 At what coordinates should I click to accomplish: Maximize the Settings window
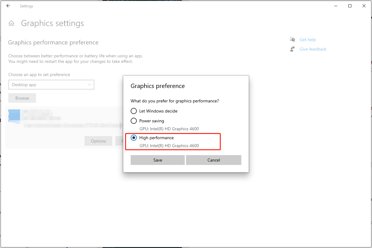(350, 6)
